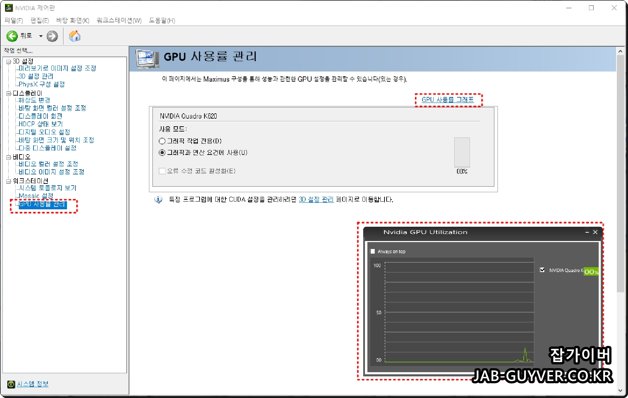The image size is (628, 398).
Task: Click the 뒤로 label next to Back
Action: pos(26,36)
